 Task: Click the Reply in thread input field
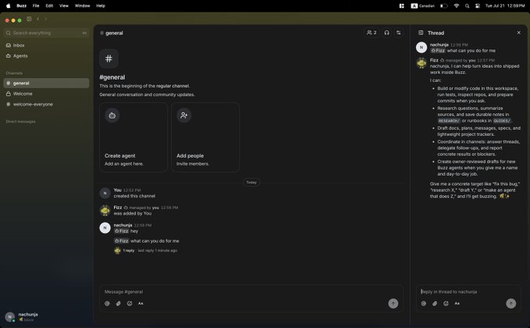click(468, 292)
